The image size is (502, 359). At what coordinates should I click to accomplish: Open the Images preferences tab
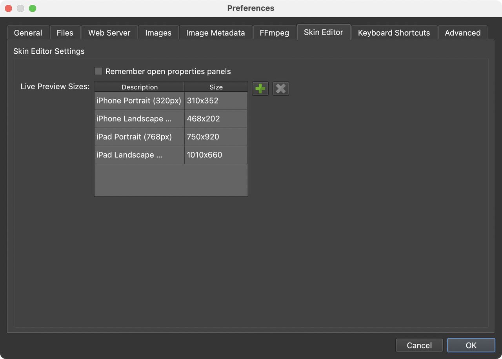tap(158, 33)
